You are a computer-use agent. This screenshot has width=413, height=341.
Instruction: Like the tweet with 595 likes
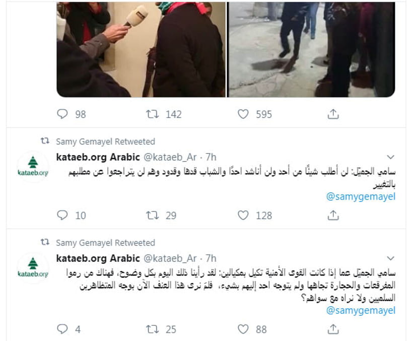pos(243,114)
